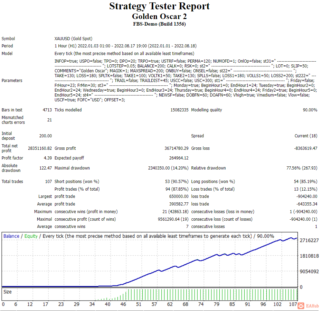Click the Relative drawdown label
Image resolution: width=322 pixels, height=311 pixels.
(208, 168)
